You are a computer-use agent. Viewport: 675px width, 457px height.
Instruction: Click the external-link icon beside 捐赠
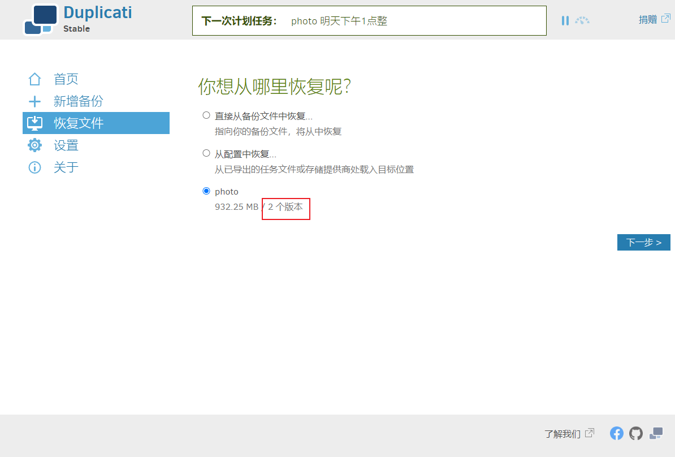point(665,19)
